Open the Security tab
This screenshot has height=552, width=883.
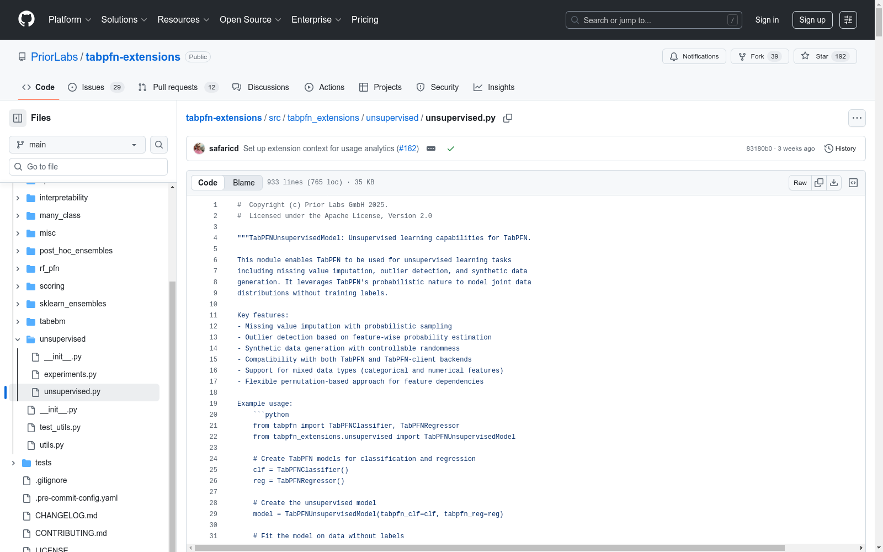click(438, 87)
